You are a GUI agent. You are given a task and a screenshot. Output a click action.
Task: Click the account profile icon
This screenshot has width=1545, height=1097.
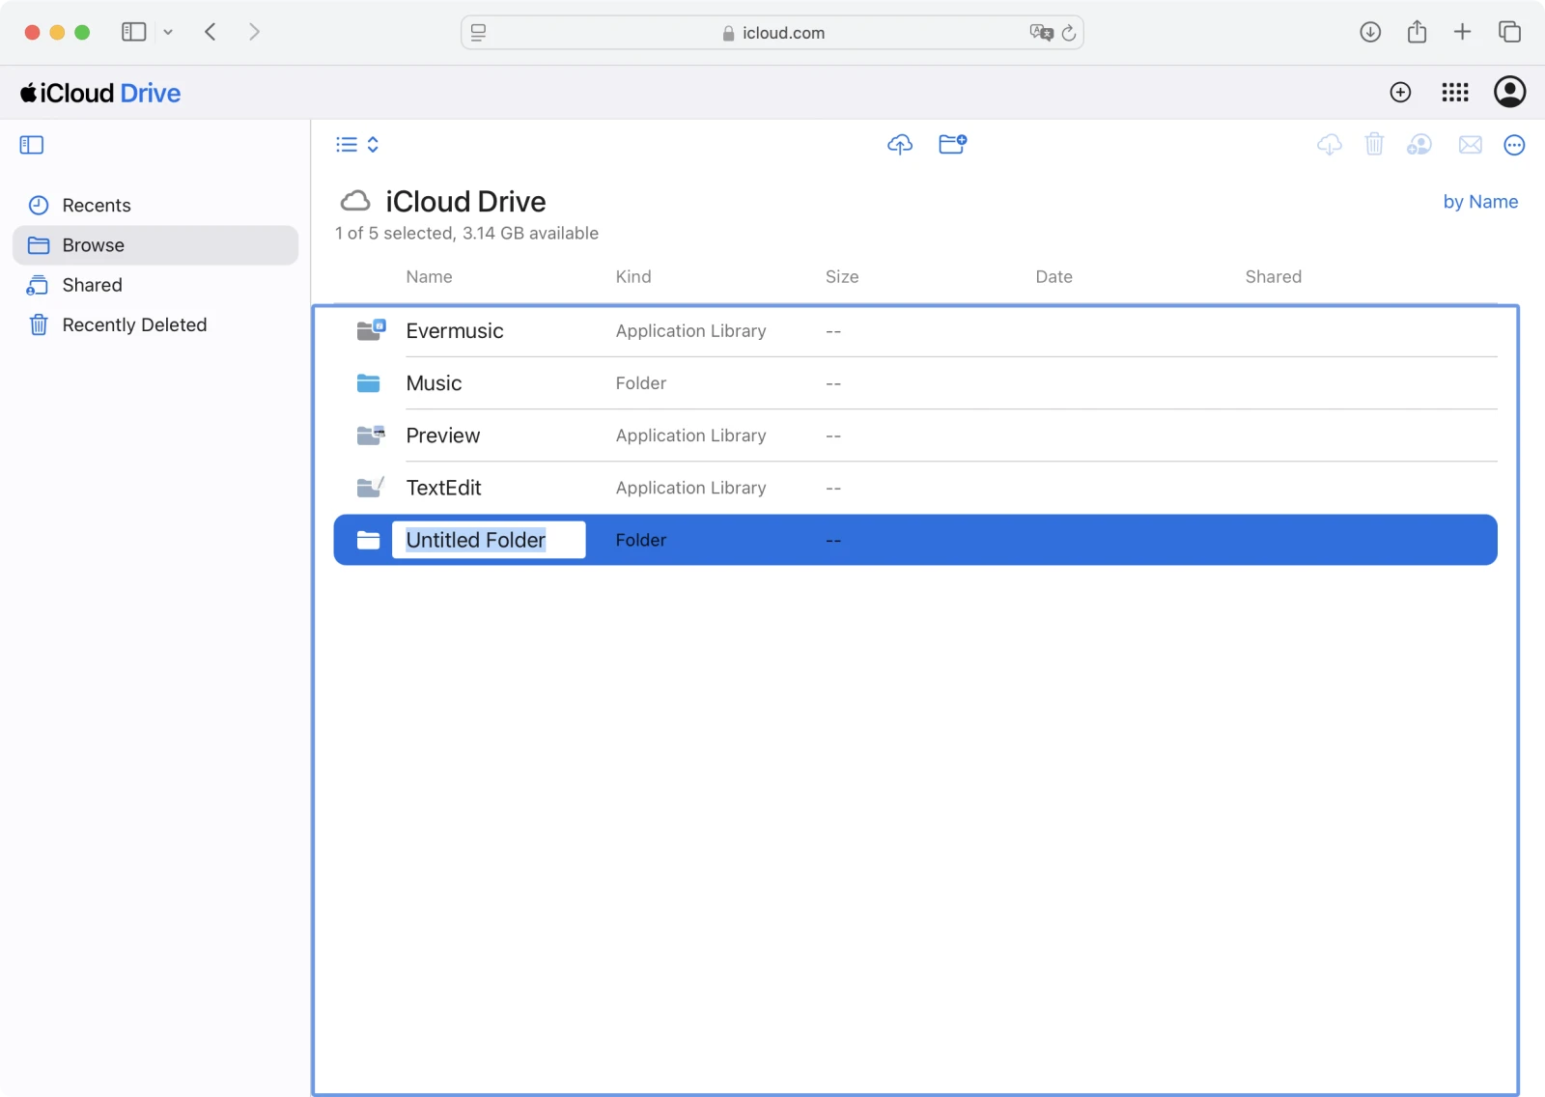(1509, 93)
